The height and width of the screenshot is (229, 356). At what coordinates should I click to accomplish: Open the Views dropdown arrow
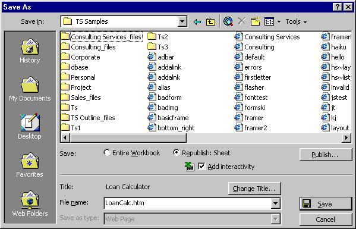279,22
